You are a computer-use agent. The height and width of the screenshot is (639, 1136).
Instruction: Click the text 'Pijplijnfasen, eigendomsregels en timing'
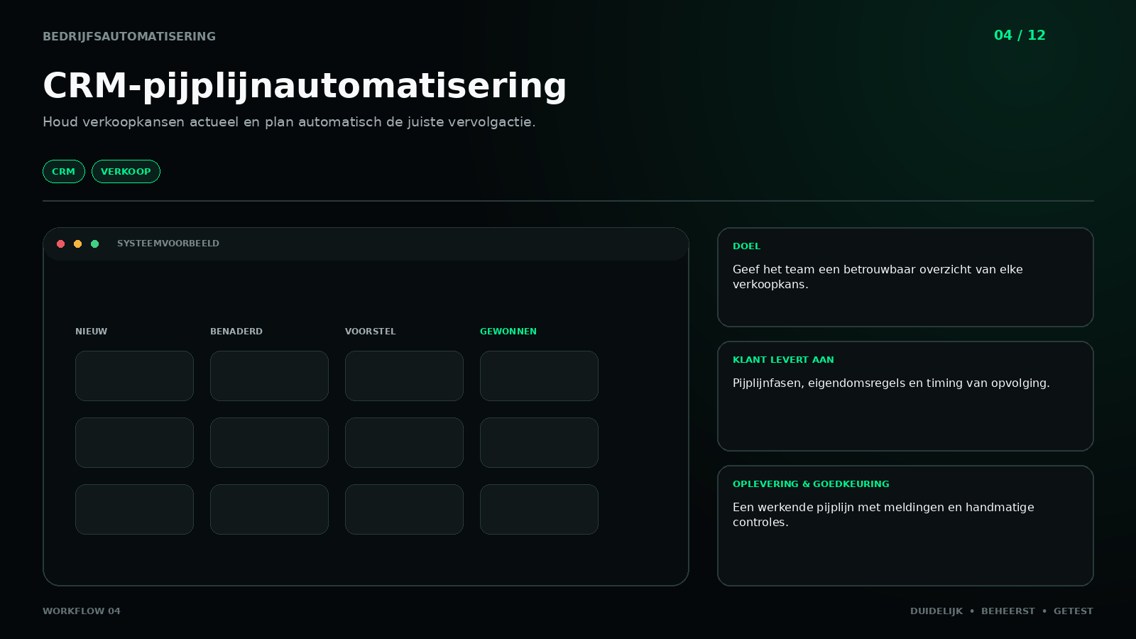(848, 383)
